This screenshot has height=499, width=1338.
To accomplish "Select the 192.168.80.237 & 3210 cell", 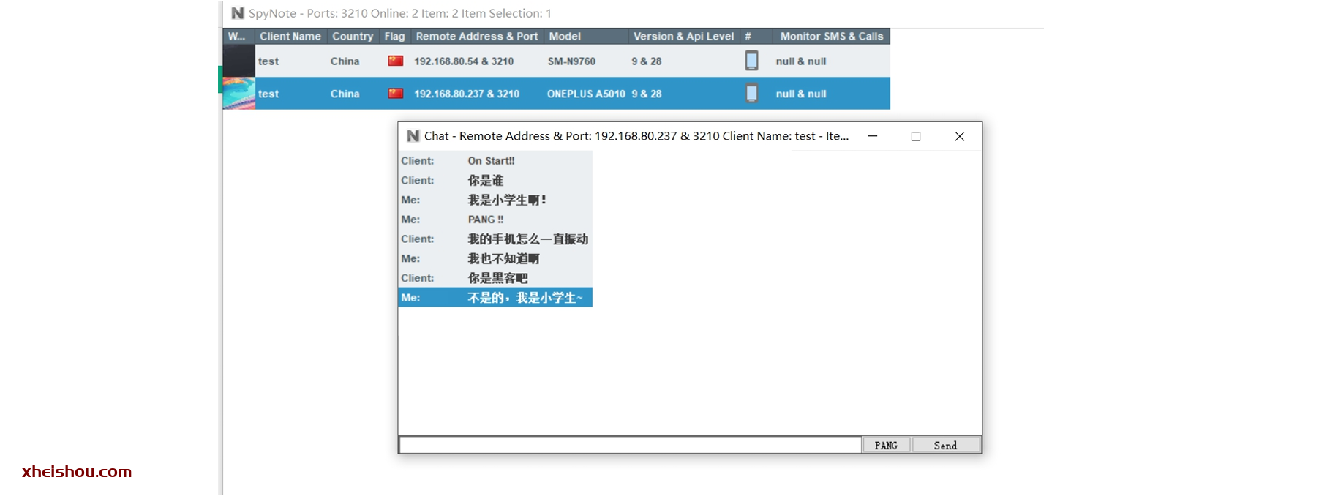I will (x=467, y=94).
